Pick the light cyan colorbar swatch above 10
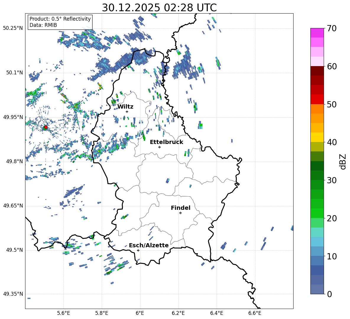Image resolution: width=350 pixels, height=319 pixels. point(317,242)
